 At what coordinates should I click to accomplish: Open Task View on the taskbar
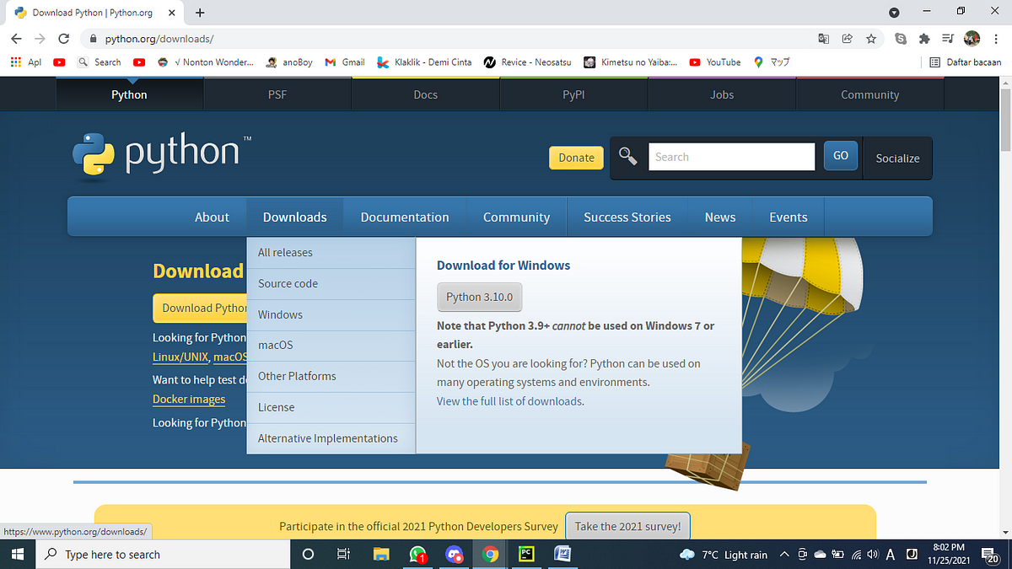343,555
